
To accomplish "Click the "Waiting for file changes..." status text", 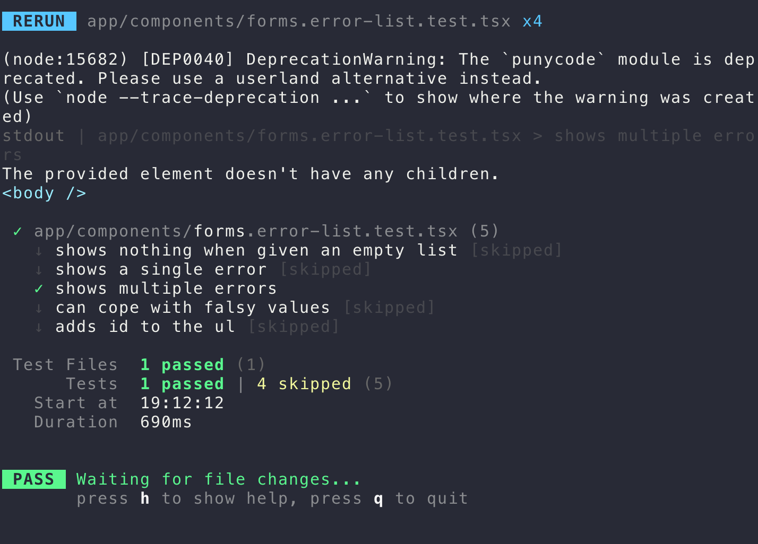I will [x=219, y=479].
